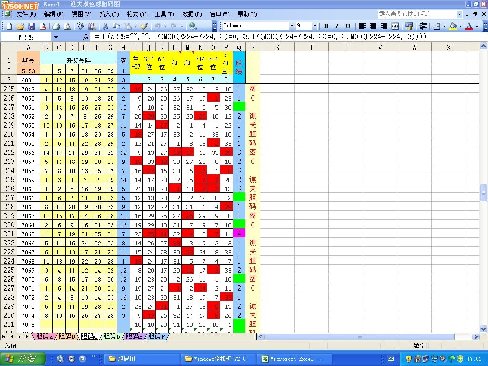Switch to the 胆码F sheet tab
Screen dimensions: 488x366
point(156,336)
